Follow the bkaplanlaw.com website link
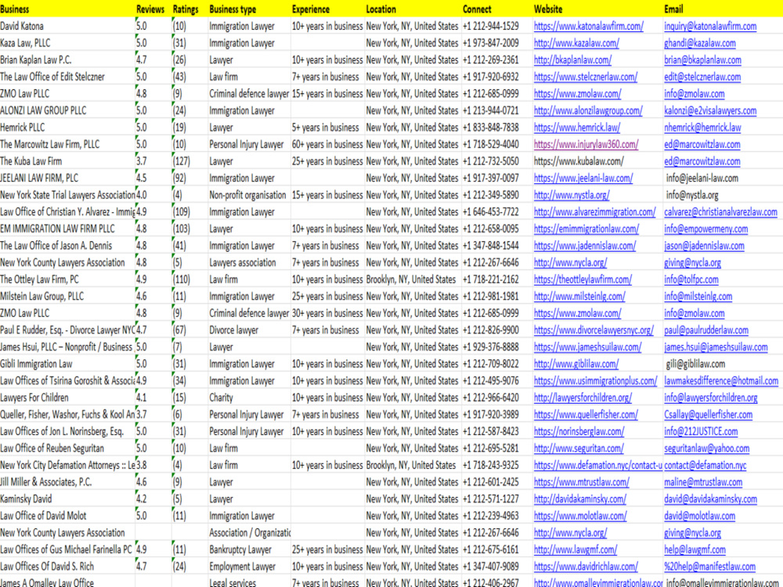This screenshot has height=587, width=783. (572, 60)
